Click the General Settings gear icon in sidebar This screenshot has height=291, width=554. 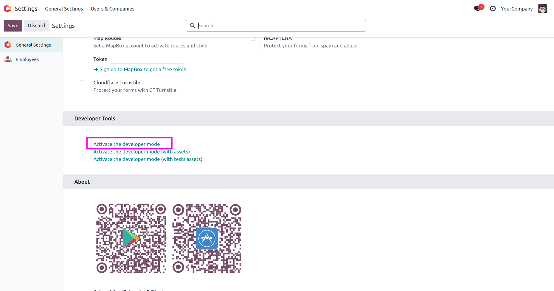(8, 44)
